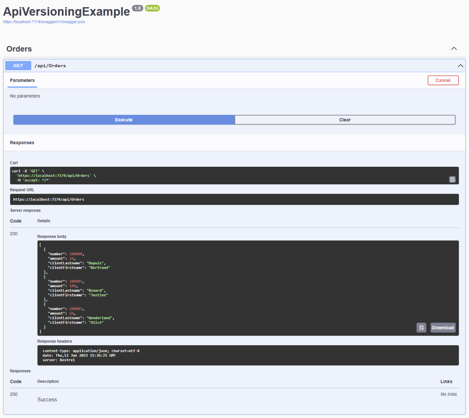The height and width of the screenshot is (418, 469).
Task: Click the number 100000 in response body
Action: (x=76, y=254)
